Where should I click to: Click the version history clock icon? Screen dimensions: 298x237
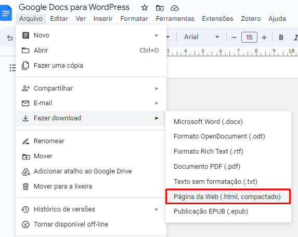25,209
